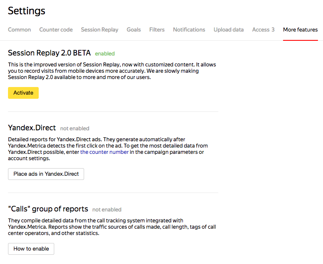The image size is (323, 264).
Task: Select the Access tab
Action: pyautogui.click(x=263, y=29)
